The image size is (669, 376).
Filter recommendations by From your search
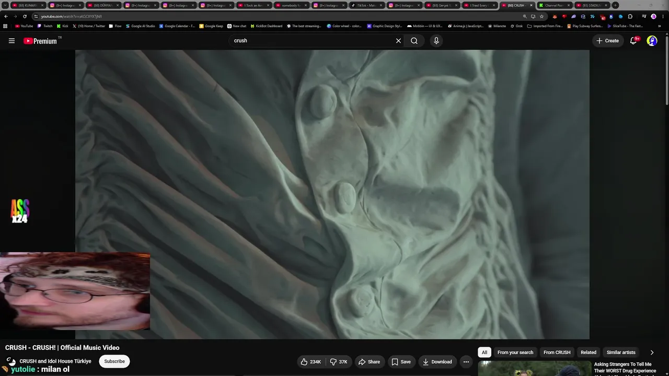pyautogui.click(x=515, y=352)
